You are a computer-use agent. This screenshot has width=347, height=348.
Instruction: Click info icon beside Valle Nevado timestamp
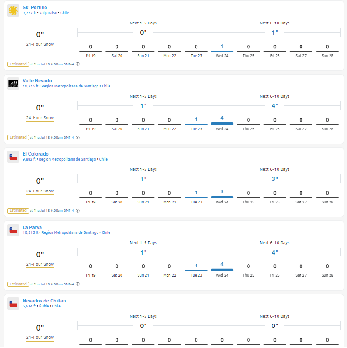pos(77,137)
